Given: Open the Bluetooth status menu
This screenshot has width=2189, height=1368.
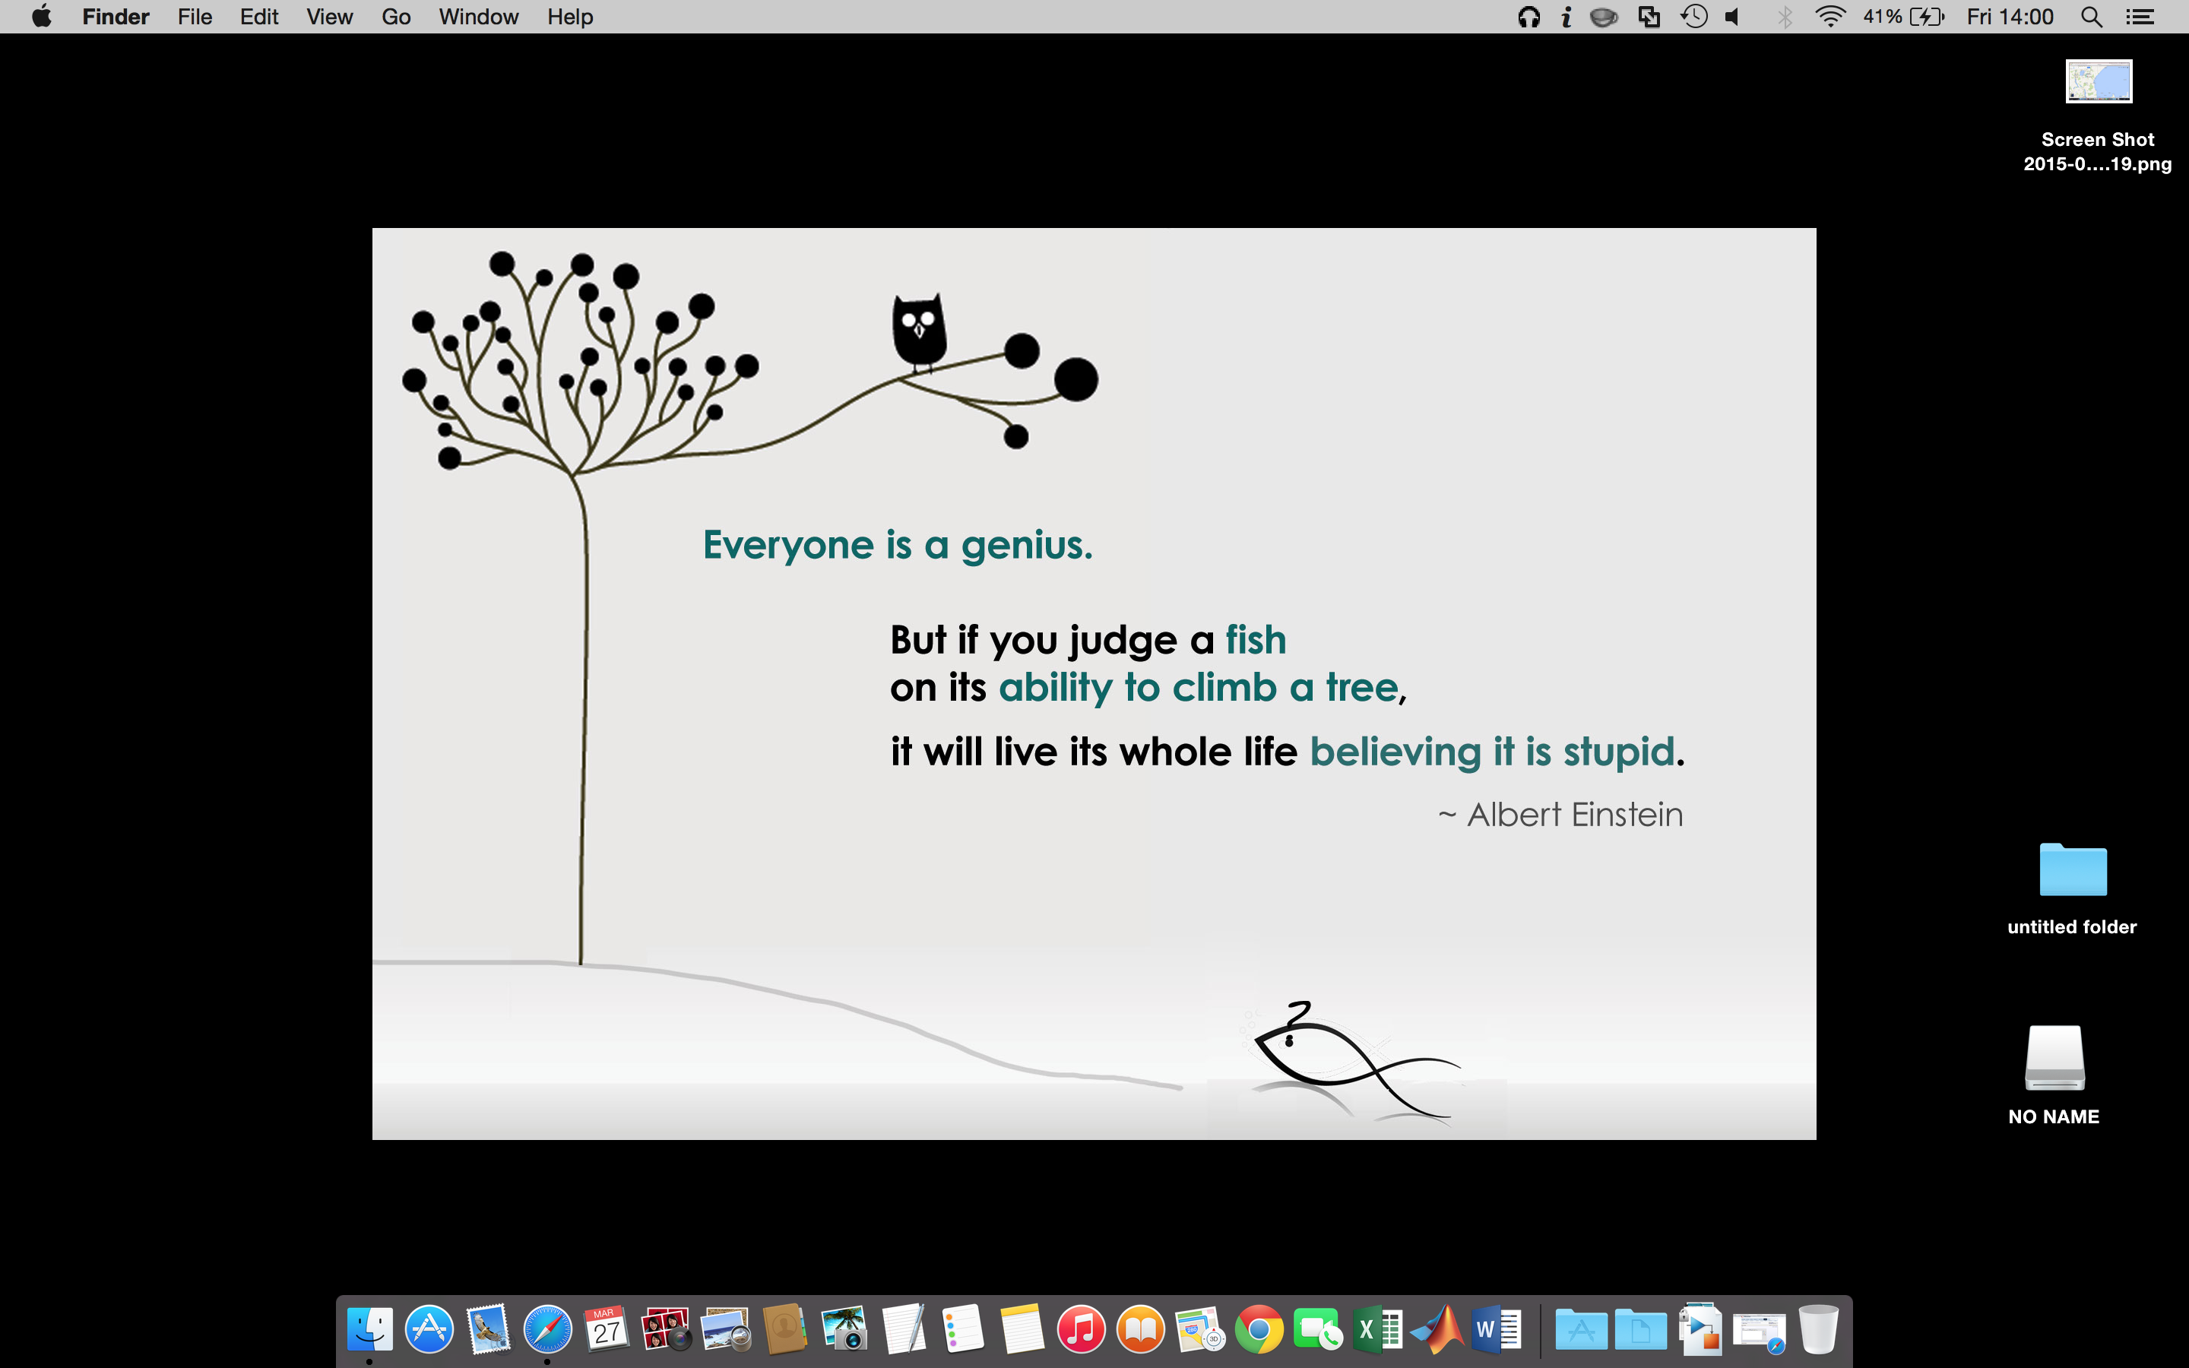Looking at the screenshot, I should (x=1785, y=16).
